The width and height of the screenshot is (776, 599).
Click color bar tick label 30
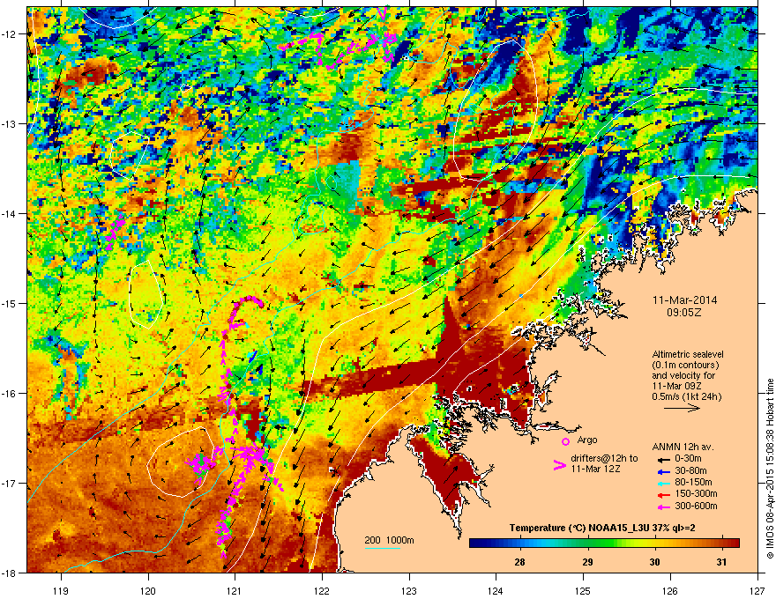[x=654, y=562]
